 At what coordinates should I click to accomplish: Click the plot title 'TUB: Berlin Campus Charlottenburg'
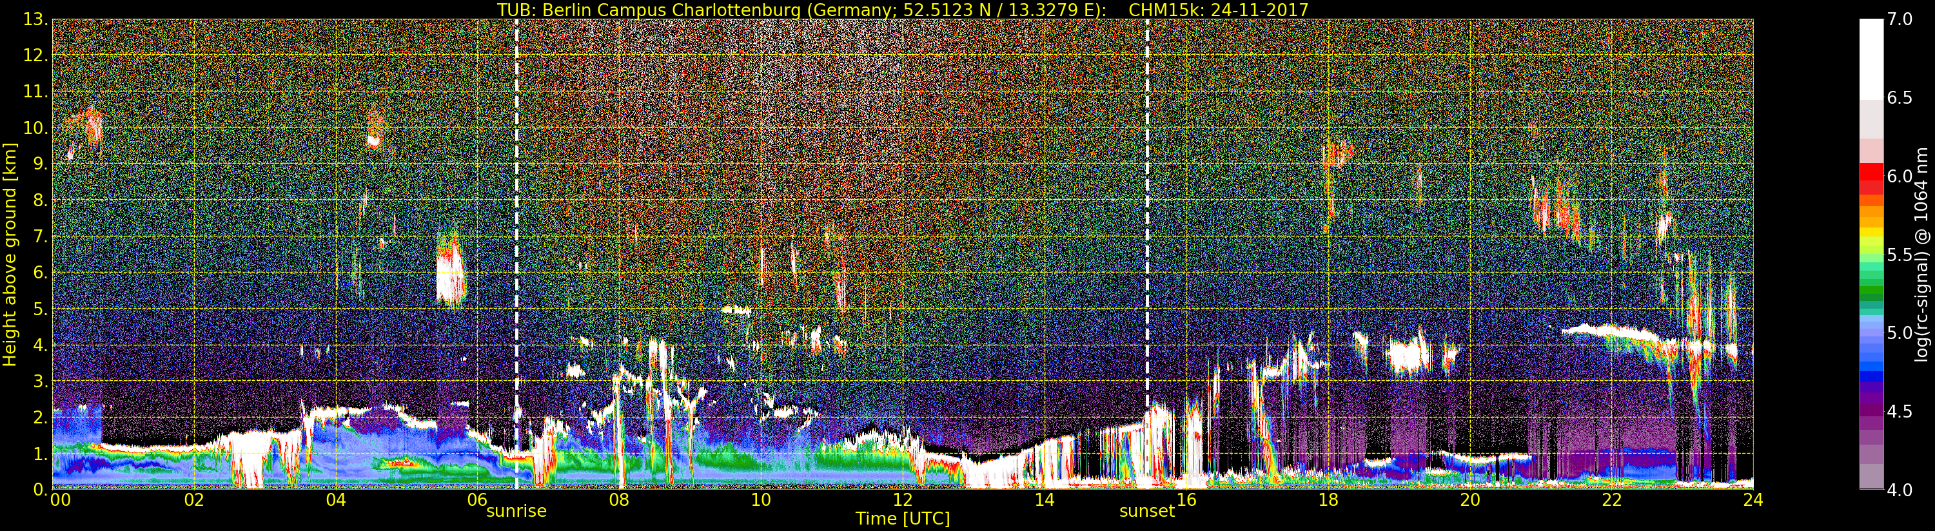pos(648,10)
